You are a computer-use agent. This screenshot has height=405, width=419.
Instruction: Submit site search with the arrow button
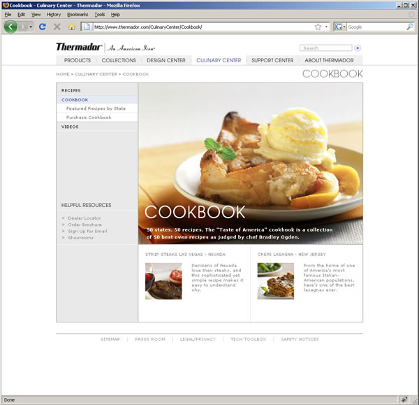[x=358, y=48]
